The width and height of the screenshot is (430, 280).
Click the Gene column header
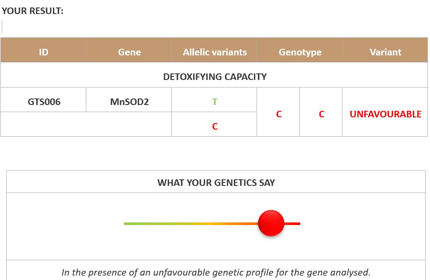[129, 52]
